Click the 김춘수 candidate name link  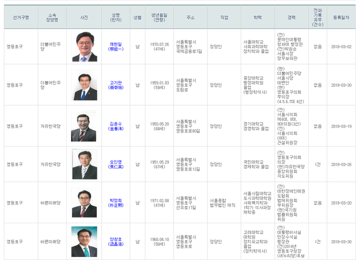click(115, 123)
